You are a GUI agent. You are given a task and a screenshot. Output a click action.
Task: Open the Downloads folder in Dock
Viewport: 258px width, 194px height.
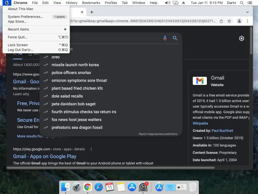(170, 187)
